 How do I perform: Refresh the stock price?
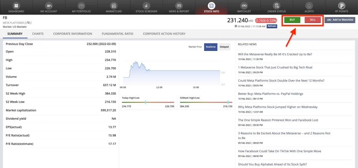[272, 26]
